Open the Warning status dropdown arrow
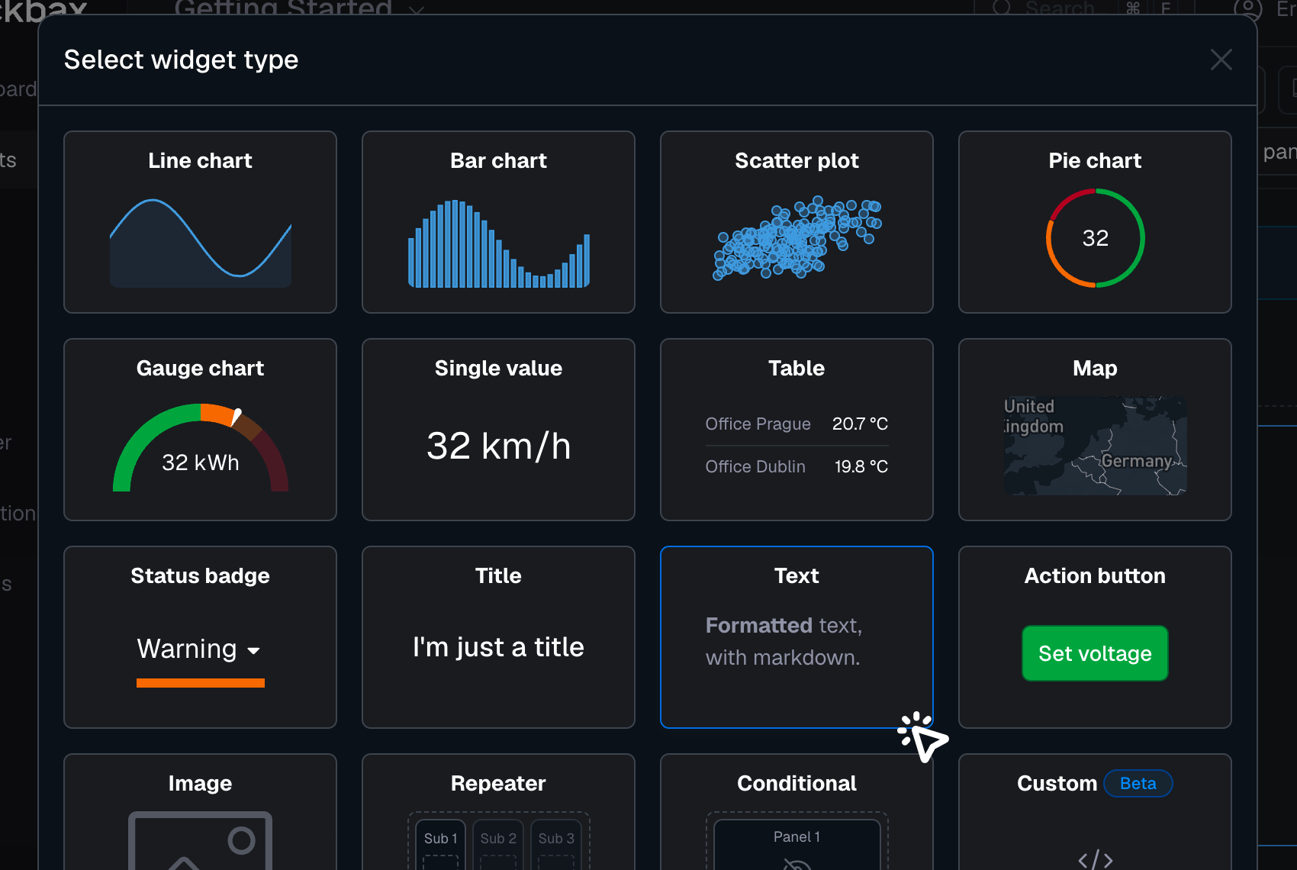This screenshot has height=870, width=1297. pos(254,650)
